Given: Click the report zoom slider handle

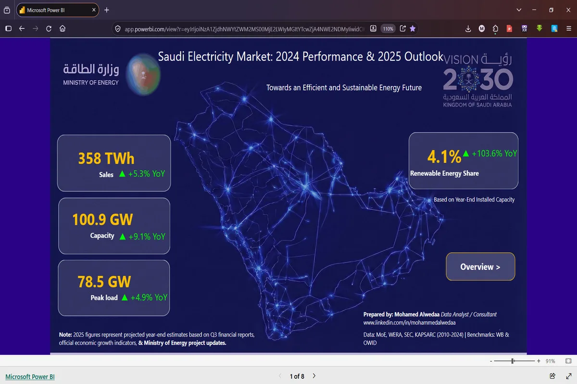Looking at the screenshot, I should tap(514, 360).
